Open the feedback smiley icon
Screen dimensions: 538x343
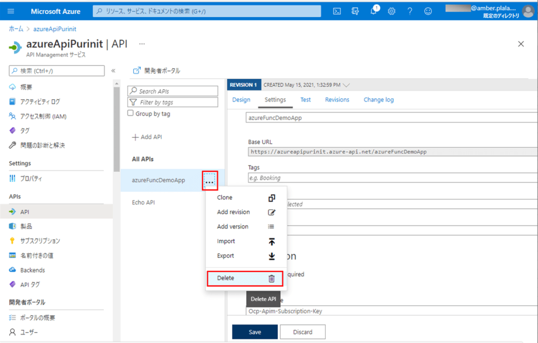[x=428, y=10]
